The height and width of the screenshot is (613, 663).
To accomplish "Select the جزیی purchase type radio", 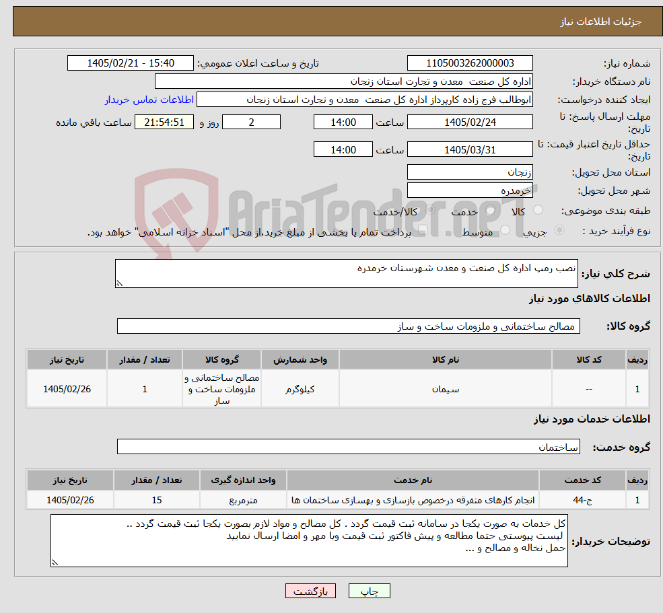I will click(x=559, y=230).
